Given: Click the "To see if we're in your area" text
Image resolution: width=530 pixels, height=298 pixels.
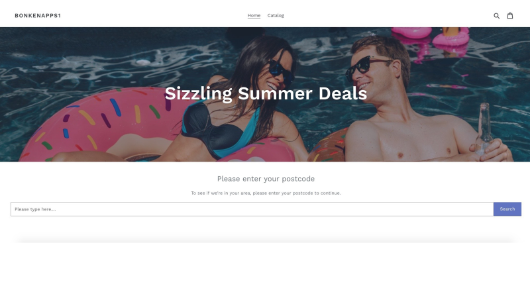Looking at the screenshot, I should (266, 193).
